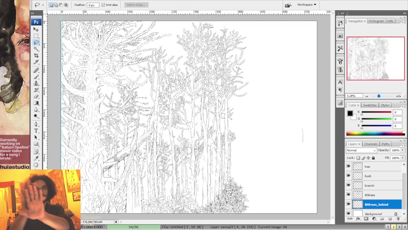This screenshot has height=230, width=408.
Task: Select the Notes tool
Action: click(x=36, y=152)
